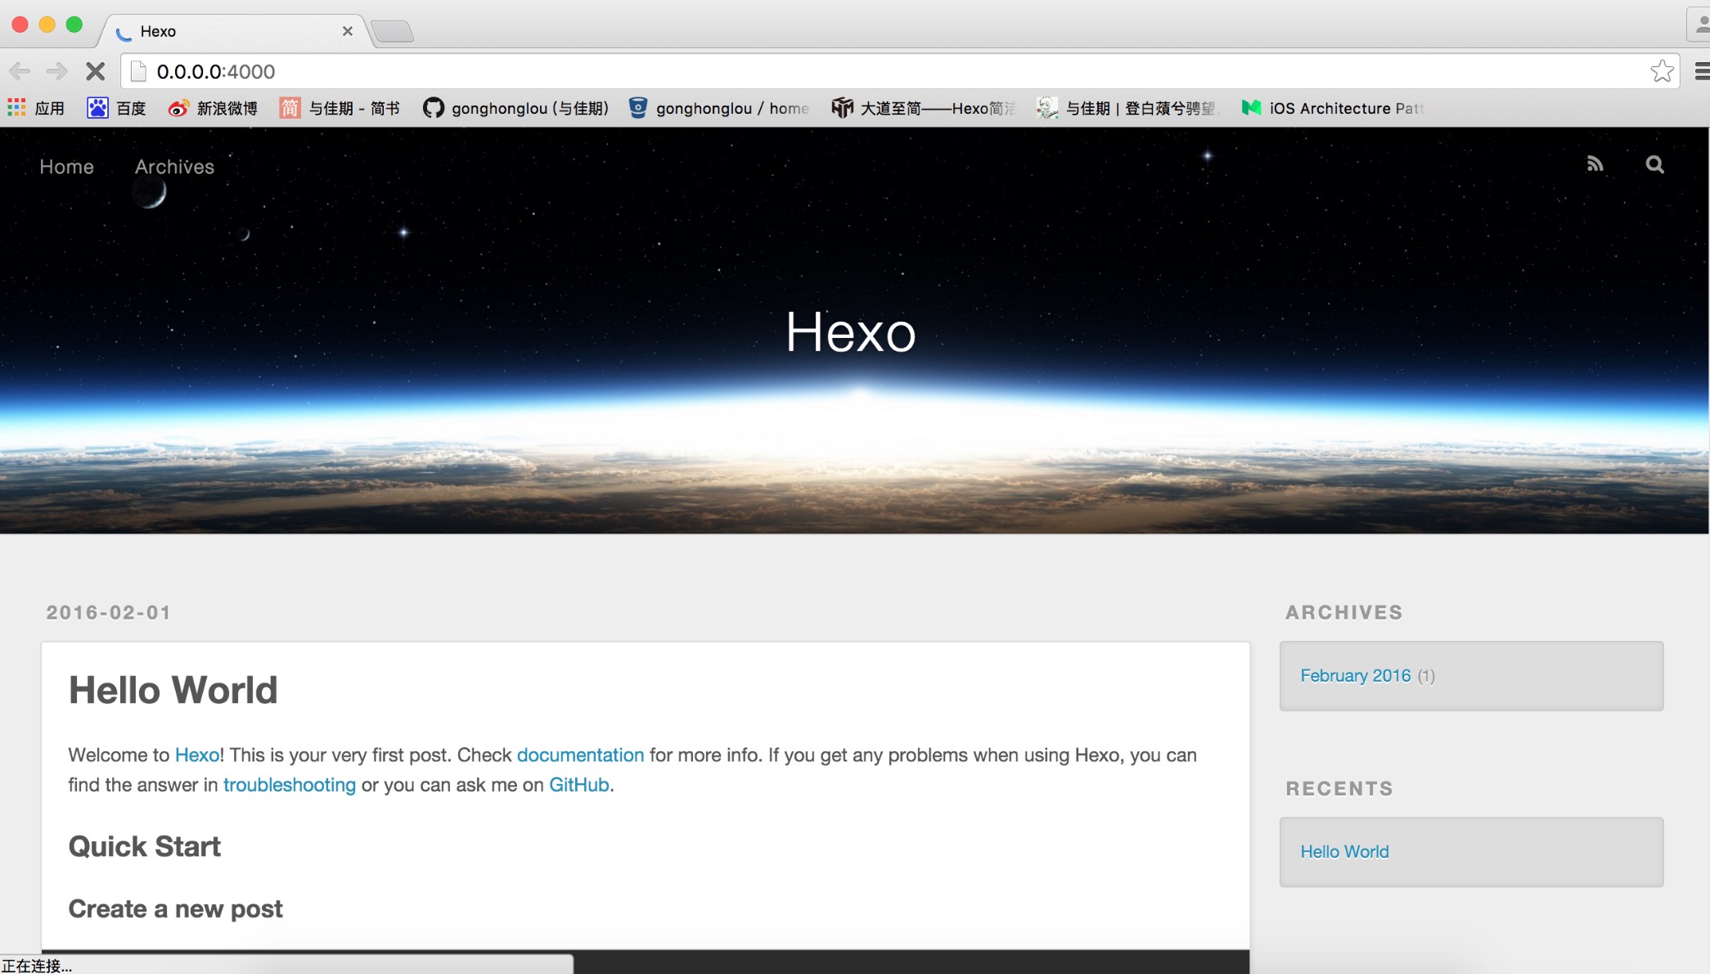Screen dimensions: 1710x974
Task: Follow the Hexo link in the post
Action: pyautogui.click(x=197, y=755)
